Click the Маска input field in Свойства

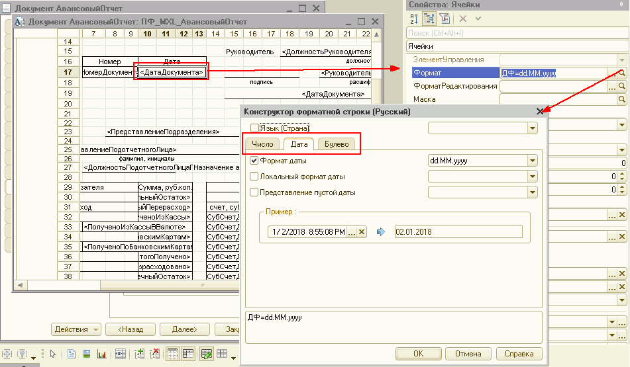(x=558, y=99)
